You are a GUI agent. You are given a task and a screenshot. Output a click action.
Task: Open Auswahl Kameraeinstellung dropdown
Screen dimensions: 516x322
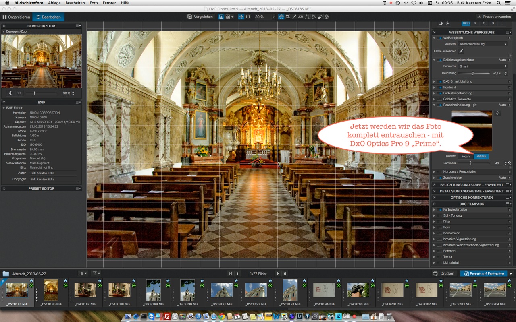[x=483, y=44]
